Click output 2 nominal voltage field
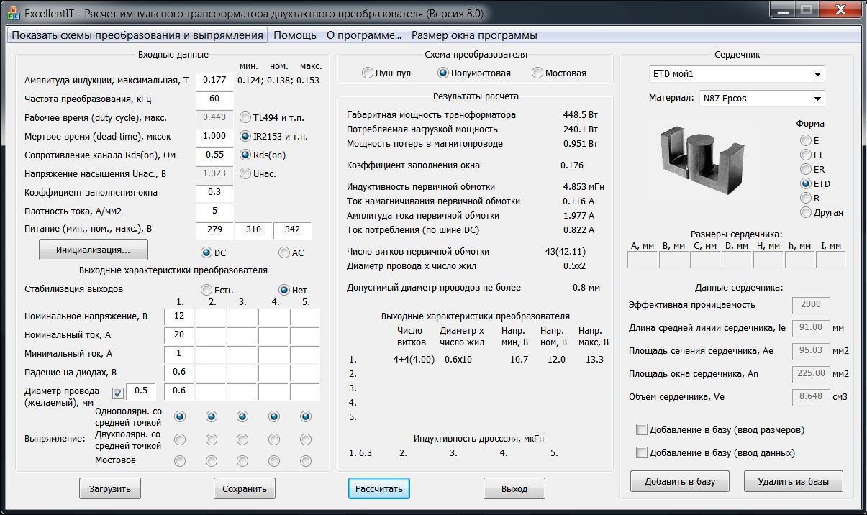 (x=211, y=316)
